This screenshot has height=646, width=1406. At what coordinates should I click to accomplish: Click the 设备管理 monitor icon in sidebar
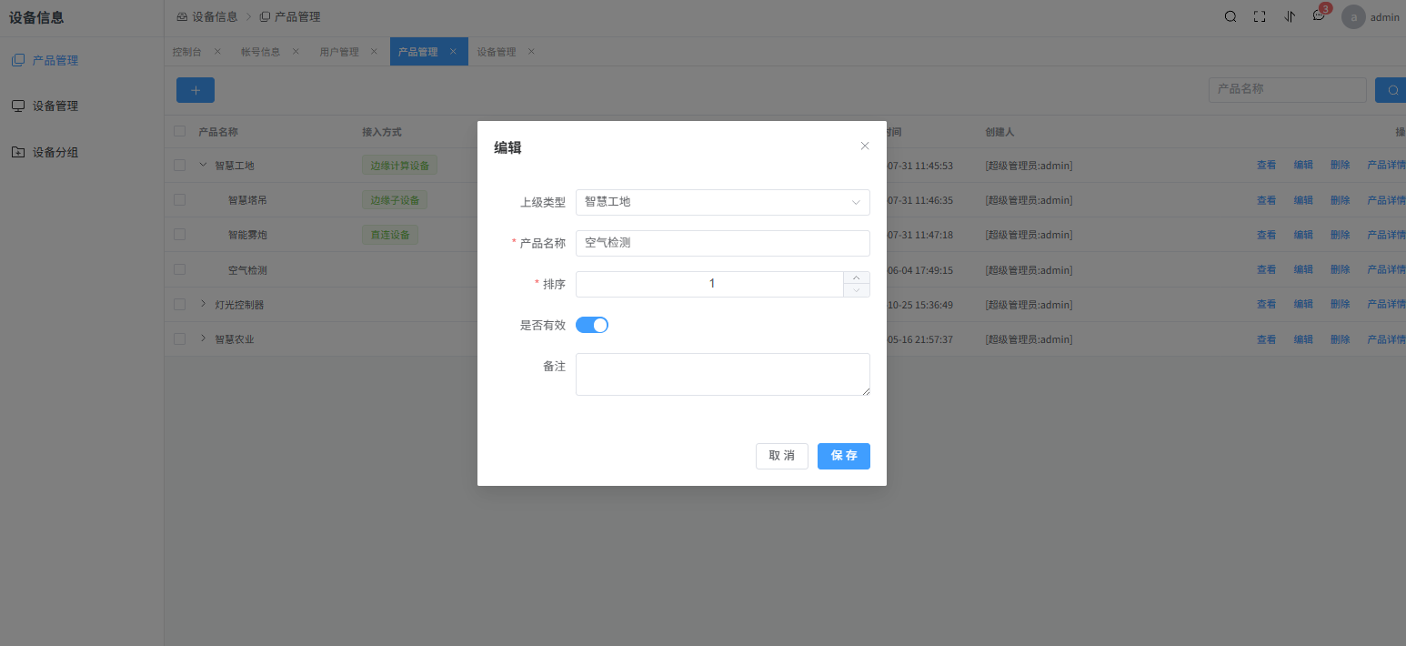17,106
